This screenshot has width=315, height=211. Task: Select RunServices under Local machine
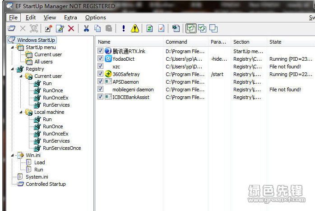(x=56, y=141)
